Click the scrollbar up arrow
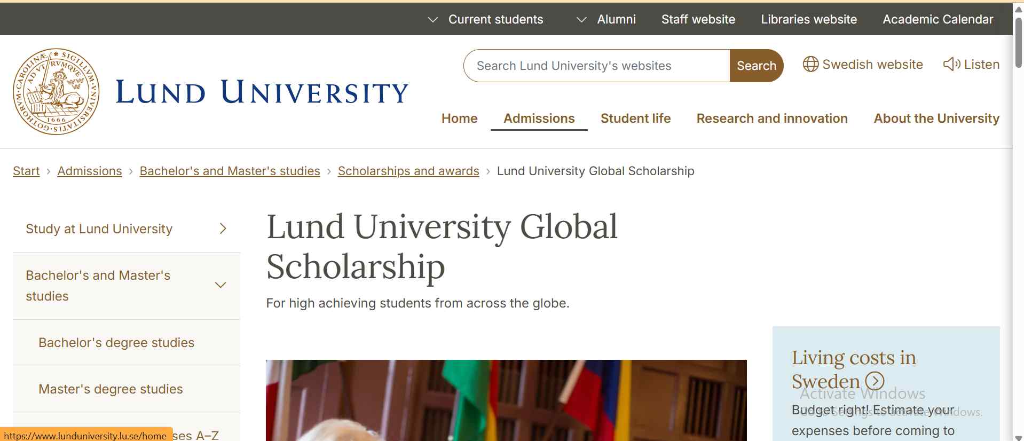The width and height of the screenshot is (1024, 441). point(1017,9)
